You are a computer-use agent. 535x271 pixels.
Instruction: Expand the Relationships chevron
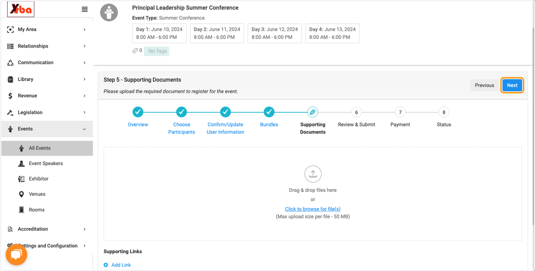(x=85, y=46)
